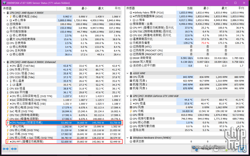Expand the 核心请求电压 (VIDs) row
Image resolution: width=250 pixels, height=156 pixels.
[x=7, y=16]
